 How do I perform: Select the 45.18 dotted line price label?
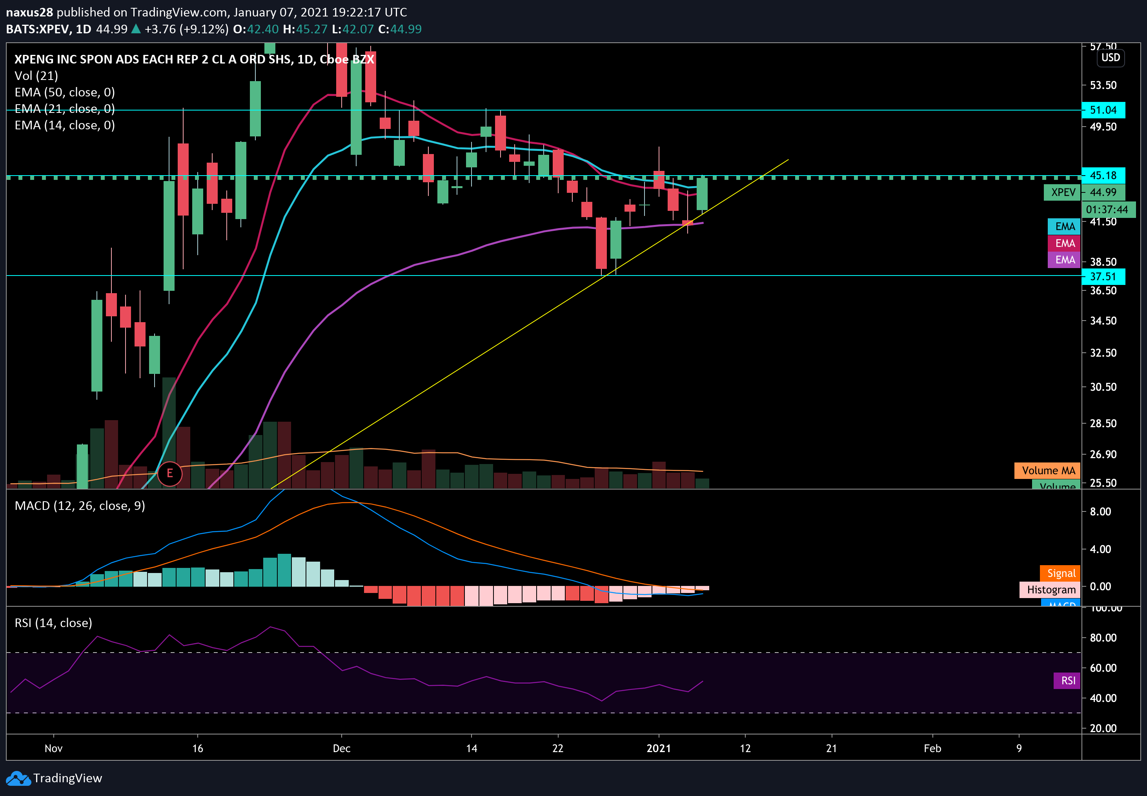(1103, 175)
